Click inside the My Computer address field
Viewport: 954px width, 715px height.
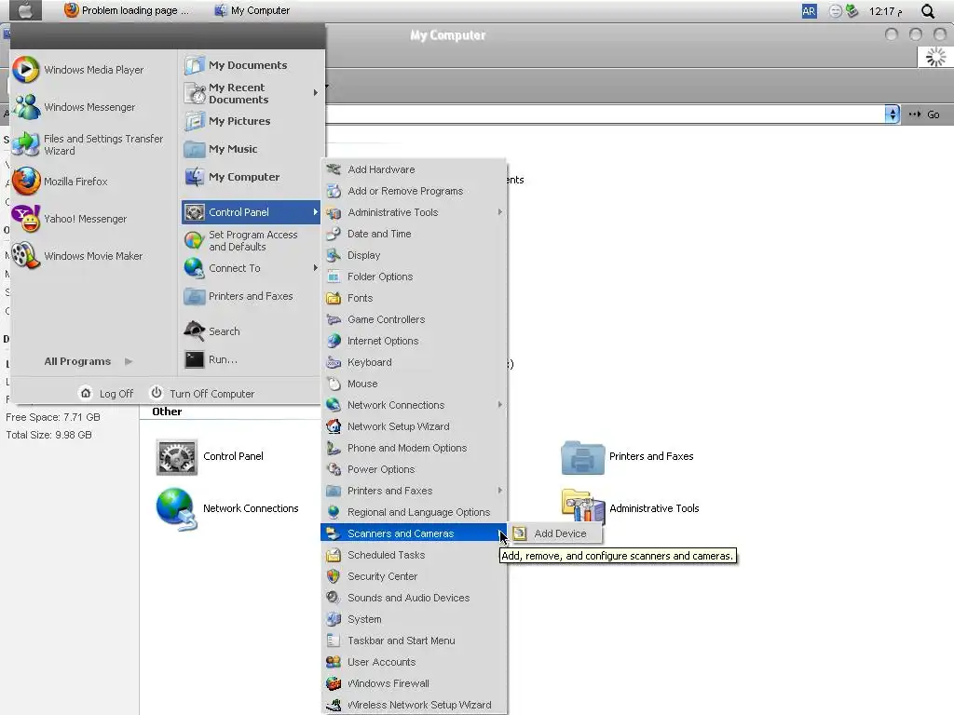click(x=605, y=115)
